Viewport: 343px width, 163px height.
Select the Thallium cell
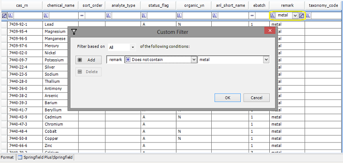[x=55, y=81]
